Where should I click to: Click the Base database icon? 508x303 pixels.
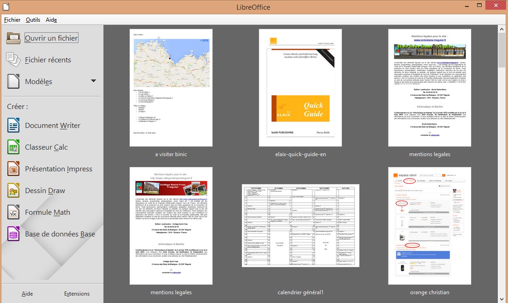pyautogui.click(x=13, y=234)
